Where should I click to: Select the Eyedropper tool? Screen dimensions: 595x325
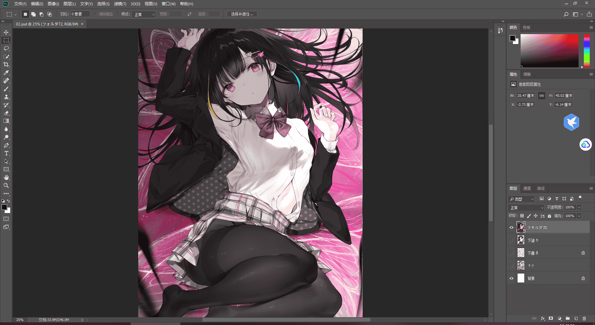(x=6, y=73)
